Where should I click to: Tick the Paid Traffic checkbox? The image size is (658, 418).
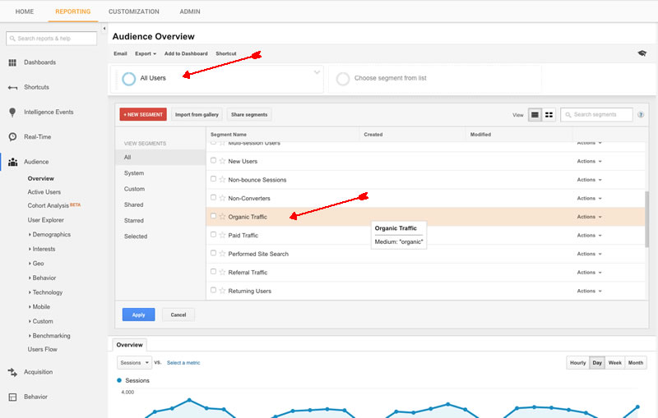(213, 235)
